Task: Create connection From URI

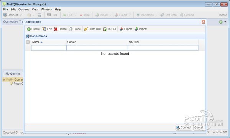Action: click(x=92, y=29)
